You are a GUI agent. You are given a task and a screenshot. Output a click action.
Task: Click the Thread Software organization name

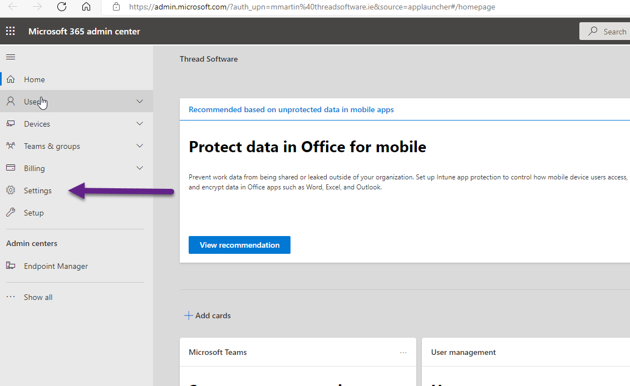[209, 59]
